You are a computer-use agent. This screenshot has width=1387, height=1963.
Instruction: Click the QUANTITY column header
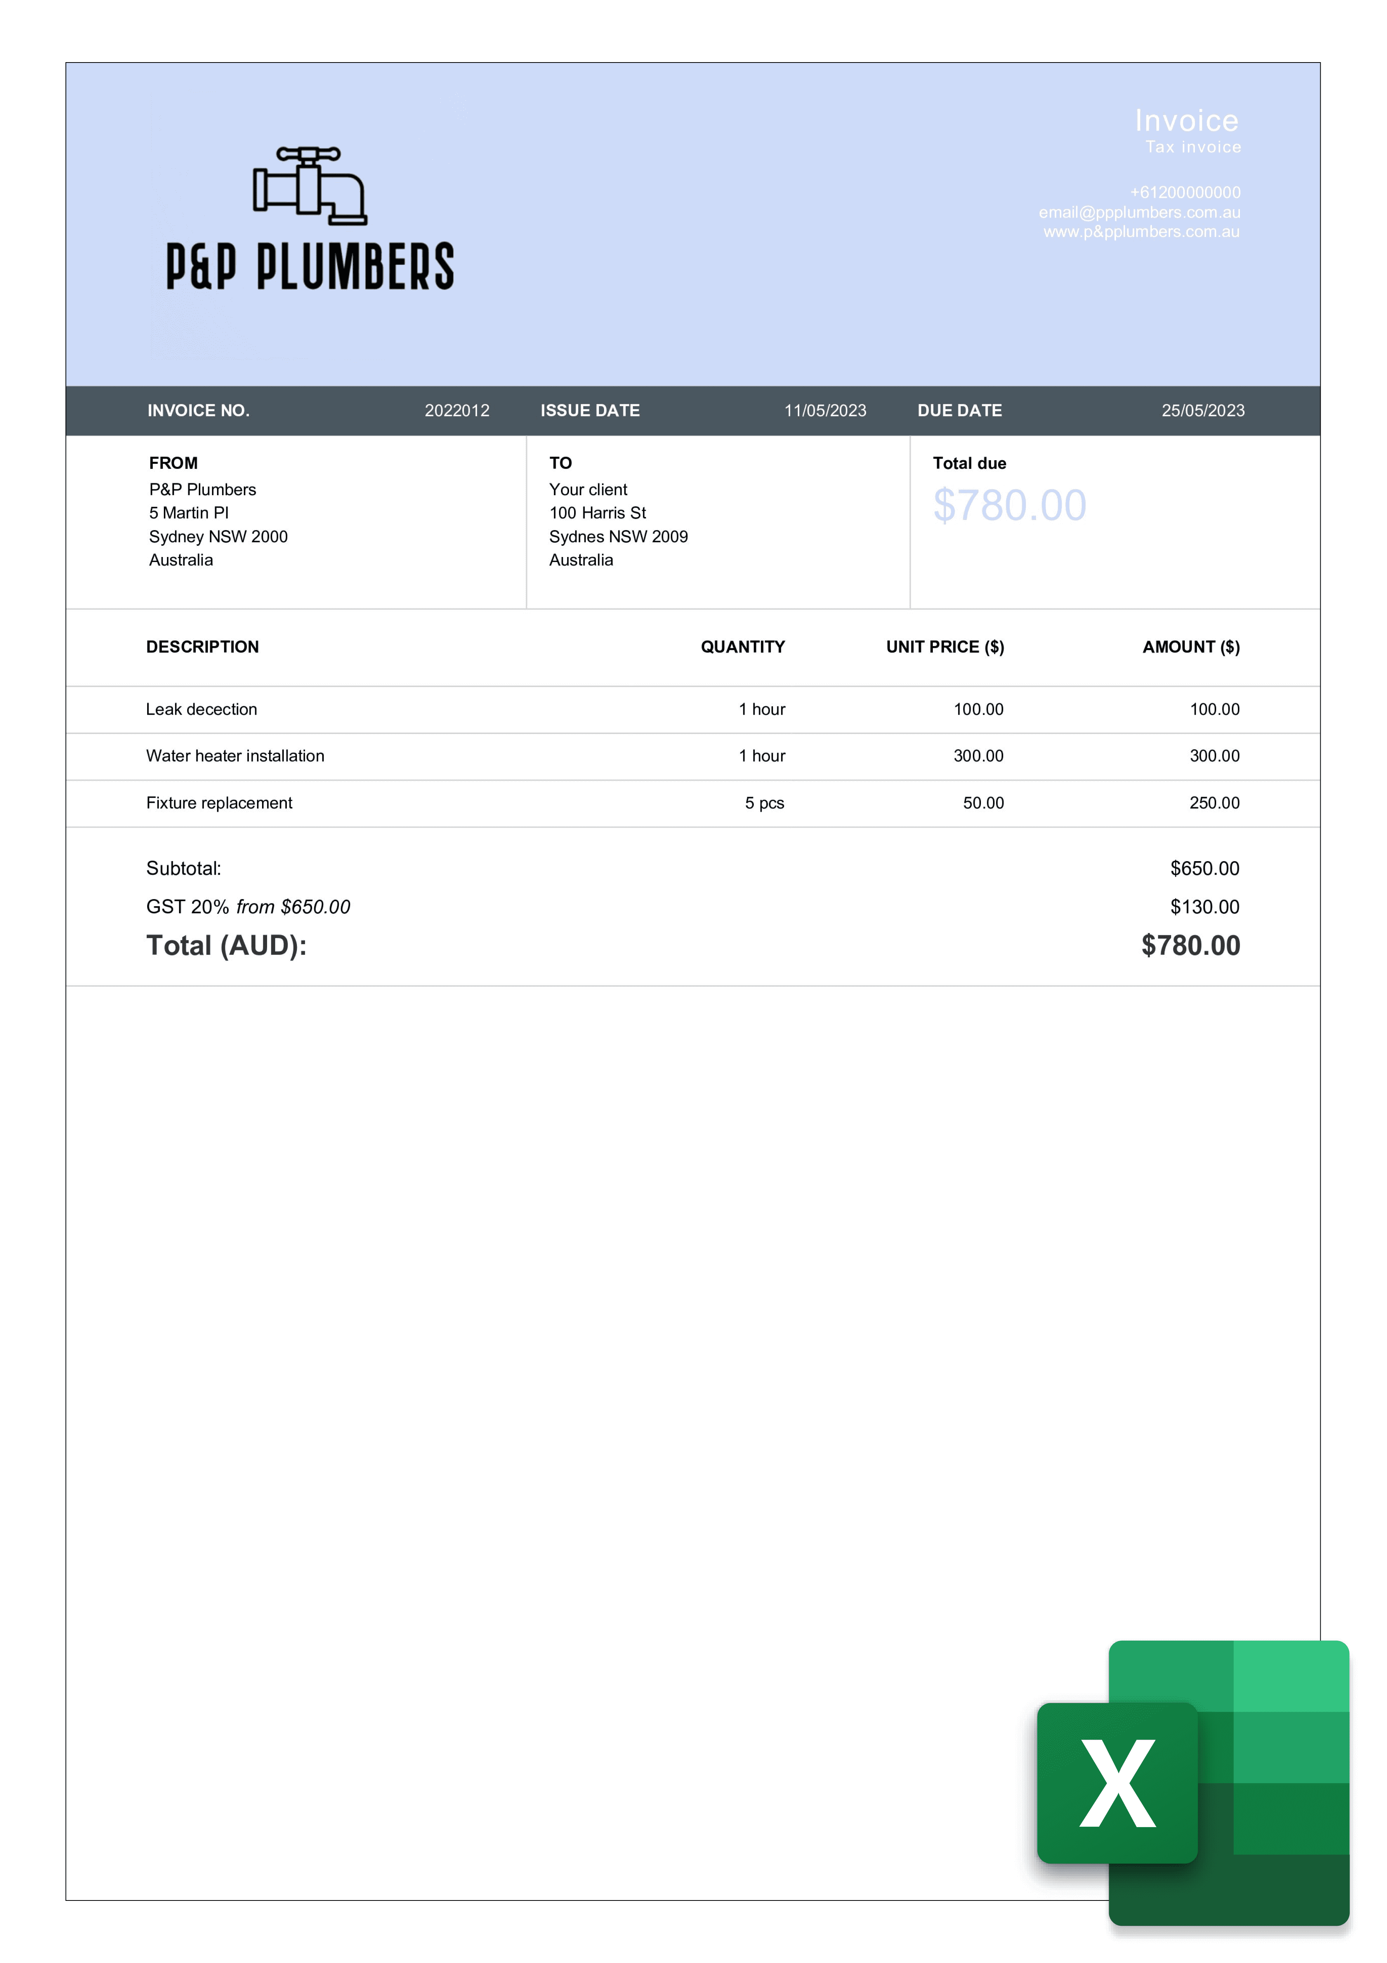(743, 647)
